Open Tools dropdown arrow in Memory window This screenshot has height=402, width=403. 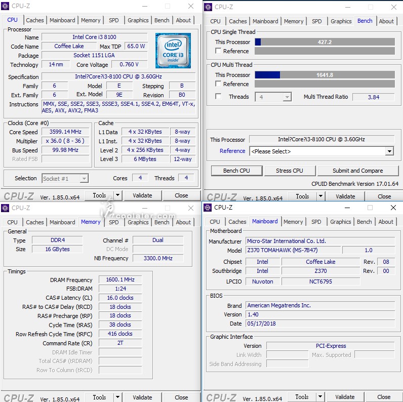[x=118, y=397]
